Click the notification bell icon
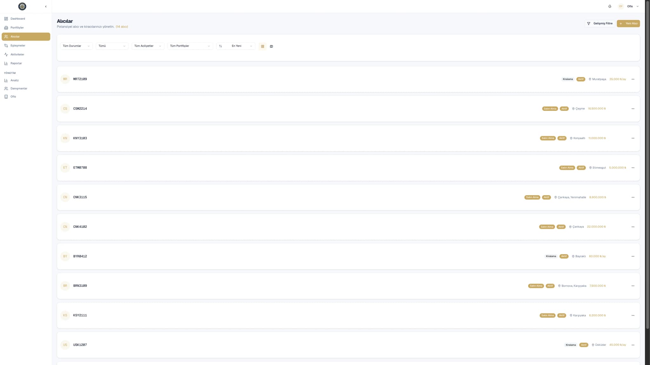The image size is (650, 365). [610, 6]
